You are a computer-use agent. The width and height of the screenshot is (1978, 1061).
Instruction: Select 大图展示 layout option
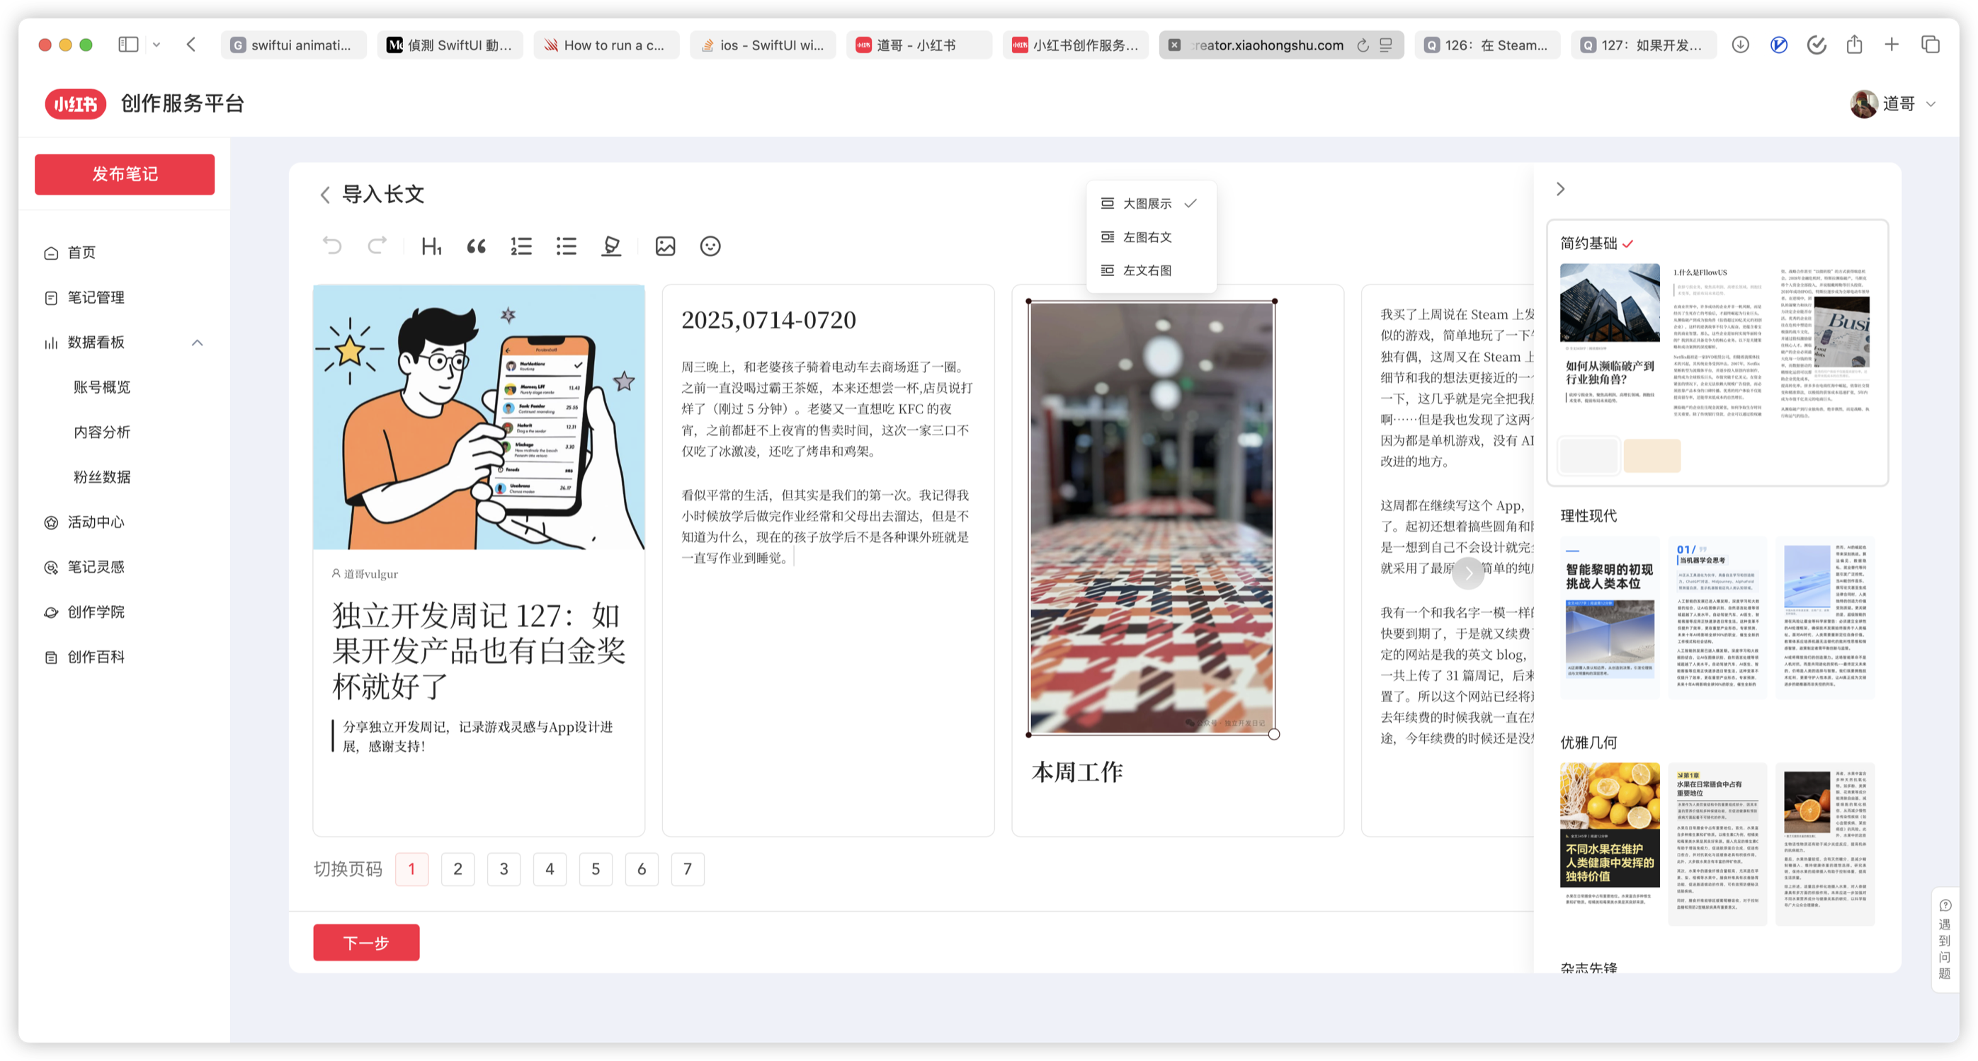(x=1147, y=203)
